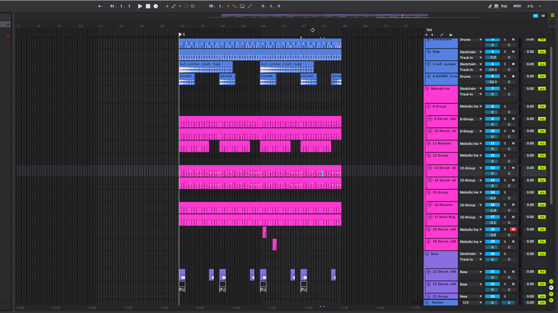Toggle the arm button on track 18
This screenshot has width=558, height=313.
pyautogui.click(x=513, y=229)
